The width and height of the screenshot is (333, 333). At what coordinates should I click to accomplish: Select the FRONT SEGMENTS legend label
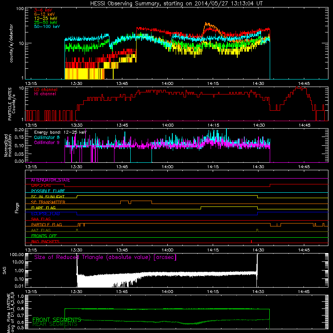click(57, 320)
